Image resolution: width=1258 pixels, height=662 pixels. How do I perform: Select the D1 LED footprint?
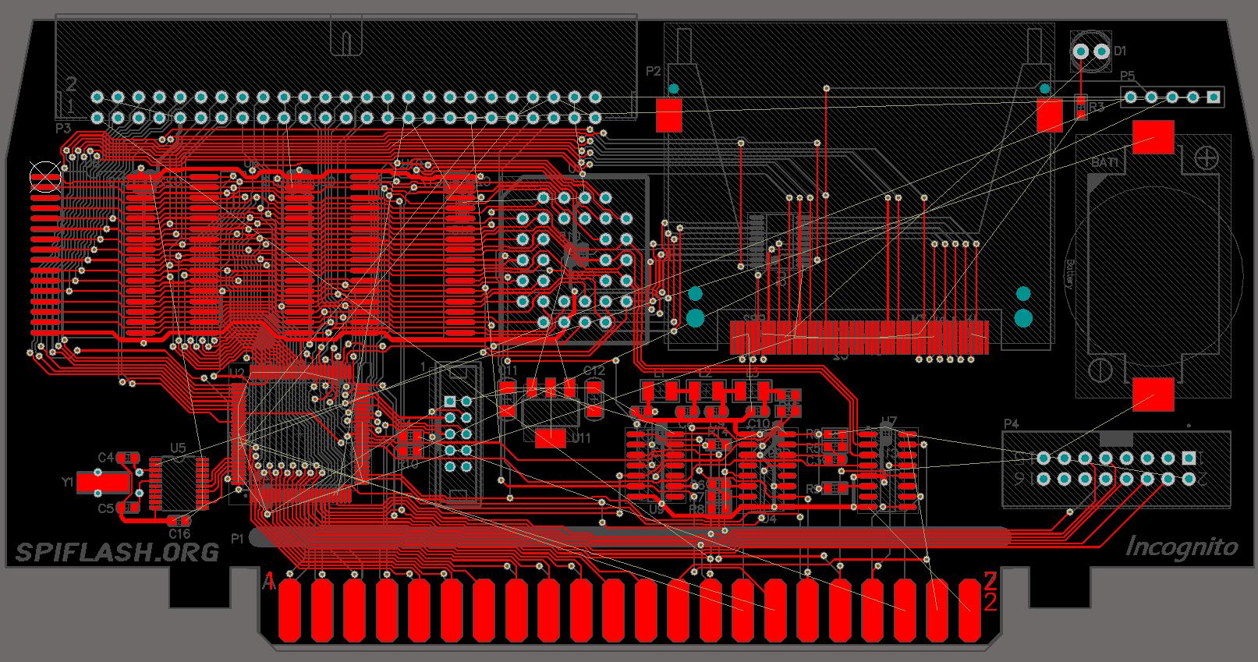coord(1090,52)
